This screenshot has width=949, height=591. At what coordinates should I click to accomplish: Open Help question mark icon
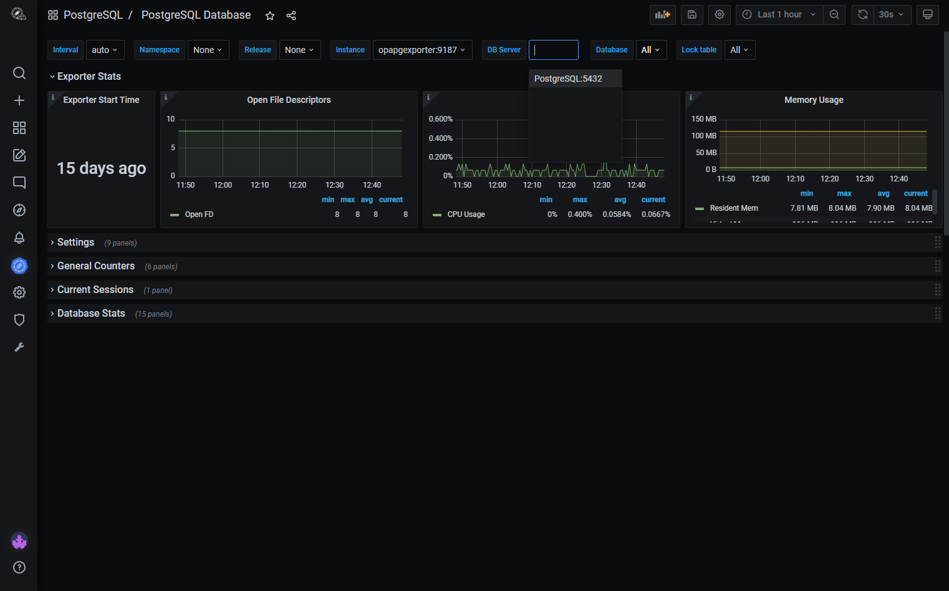click(19, 567)
